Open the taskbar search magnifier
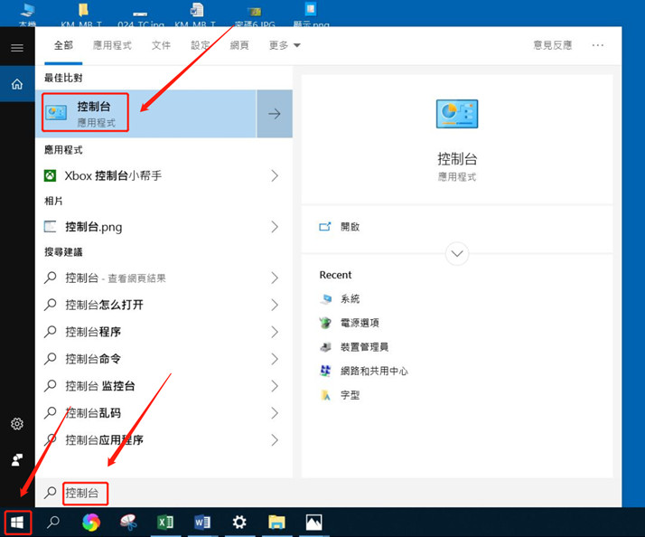This screenshot has height=537, width=645. pos(53,523)
